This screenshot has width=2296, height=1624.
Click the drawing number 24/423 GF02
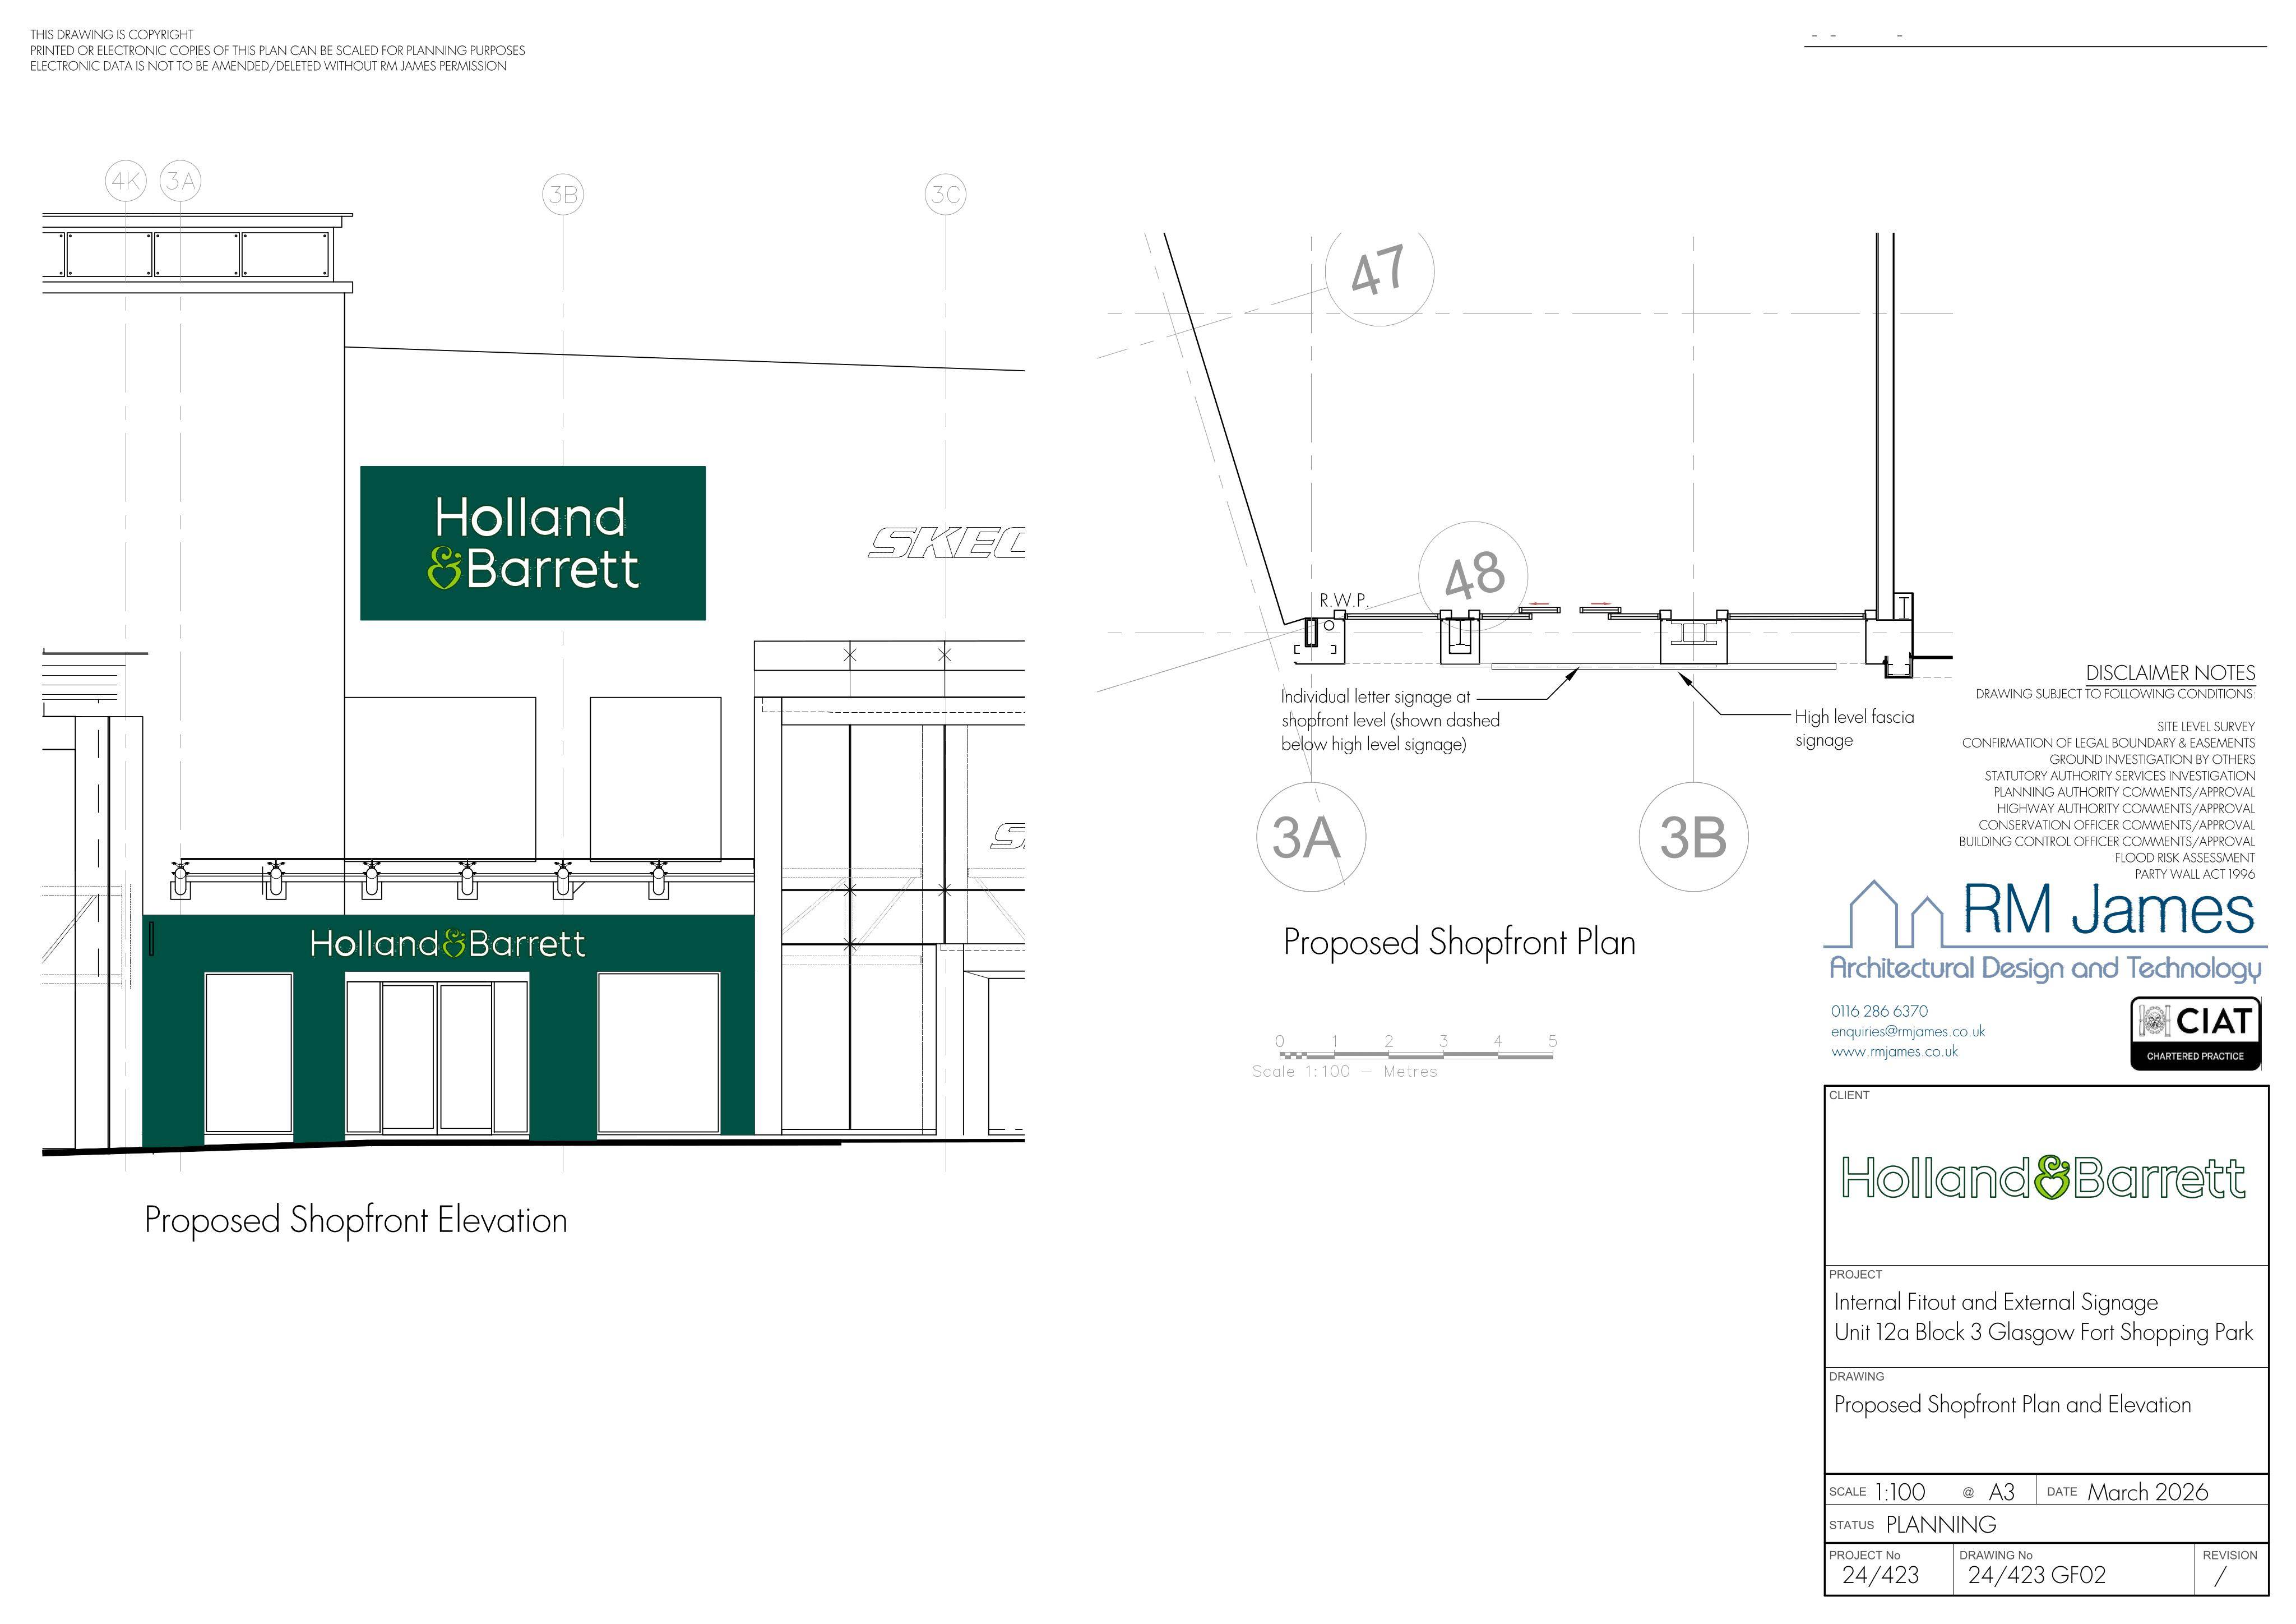tap(2036, 1575)
